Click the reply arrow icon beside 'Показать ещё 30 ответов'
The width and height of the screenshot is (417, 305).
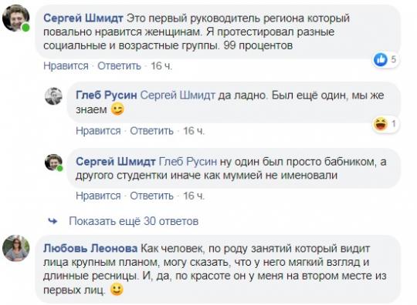[53, 221]
